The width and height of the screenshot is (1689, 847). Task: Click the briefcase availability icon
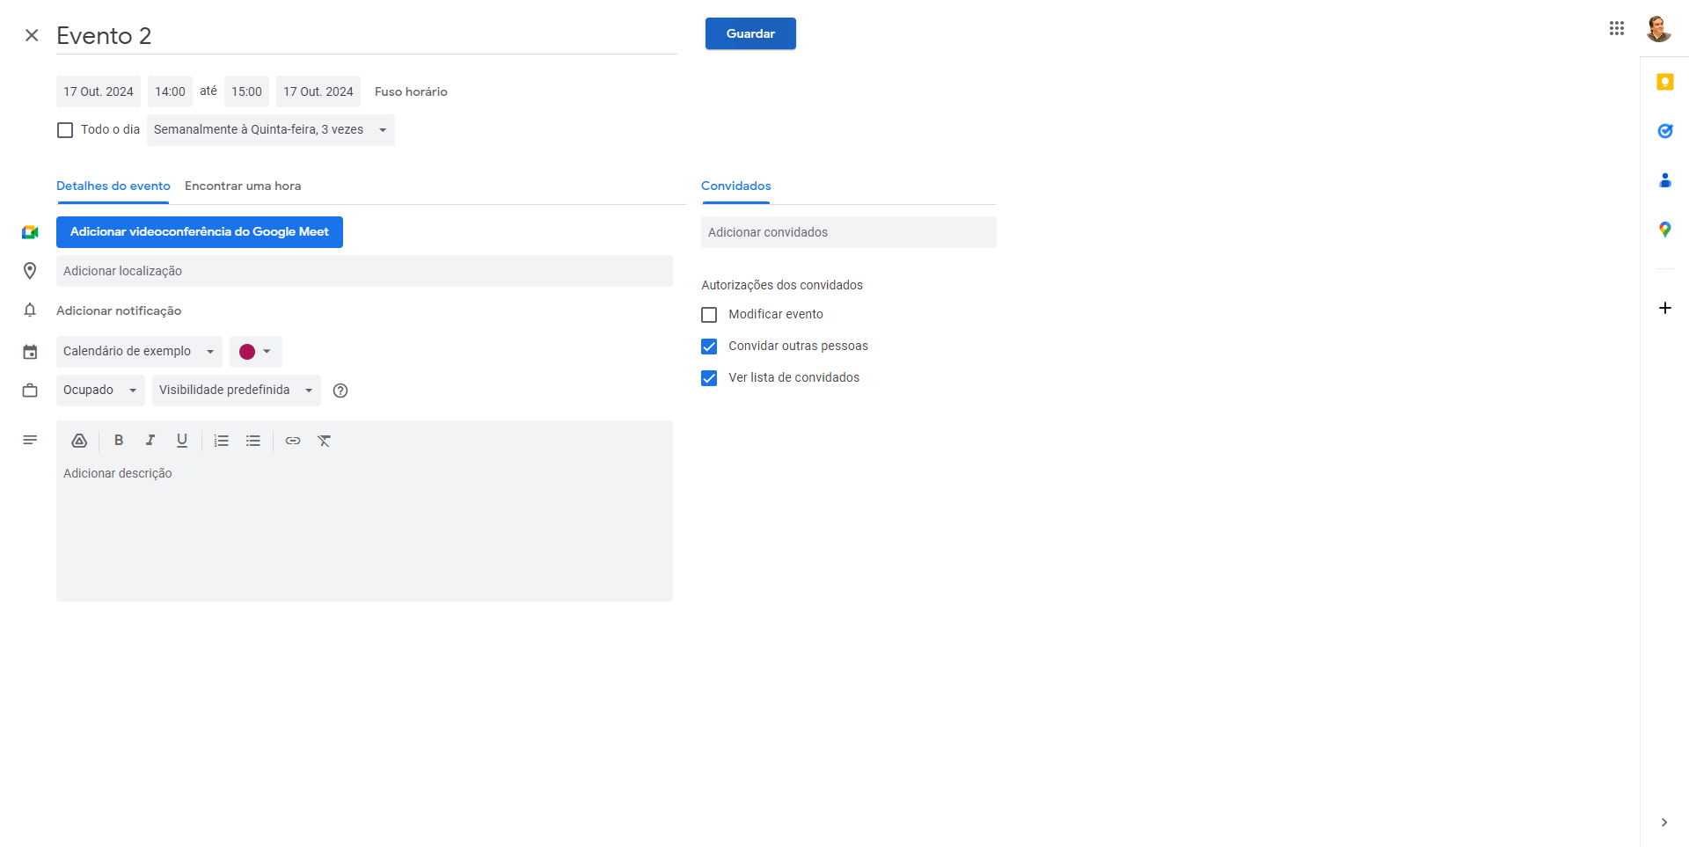coord(30,391)
